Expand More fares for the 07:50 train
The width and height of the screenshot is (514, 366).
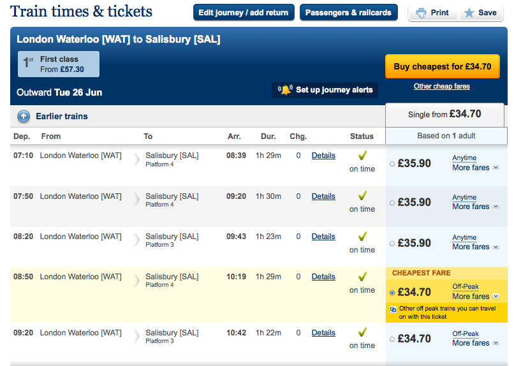point(474,207)
